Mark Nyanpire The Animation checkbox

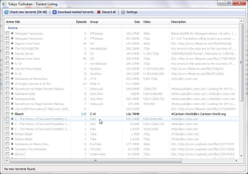click(x=8, y=149)
